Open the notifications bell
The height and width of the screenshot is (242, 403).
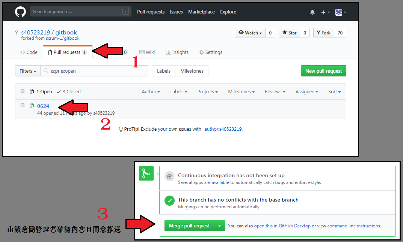[312, 12]
